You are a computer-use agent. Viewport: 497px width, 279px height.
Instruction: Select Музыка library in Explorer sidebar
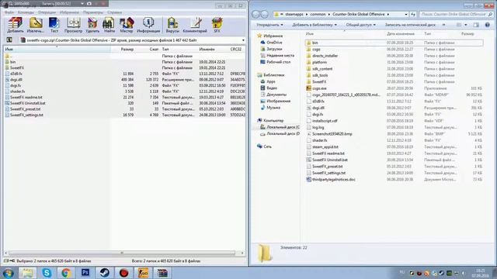(273, 108)
